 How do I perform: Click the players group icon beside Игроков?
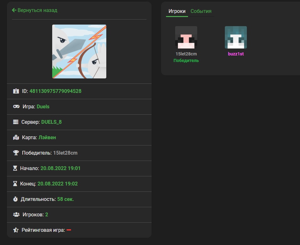pos(16,215)
